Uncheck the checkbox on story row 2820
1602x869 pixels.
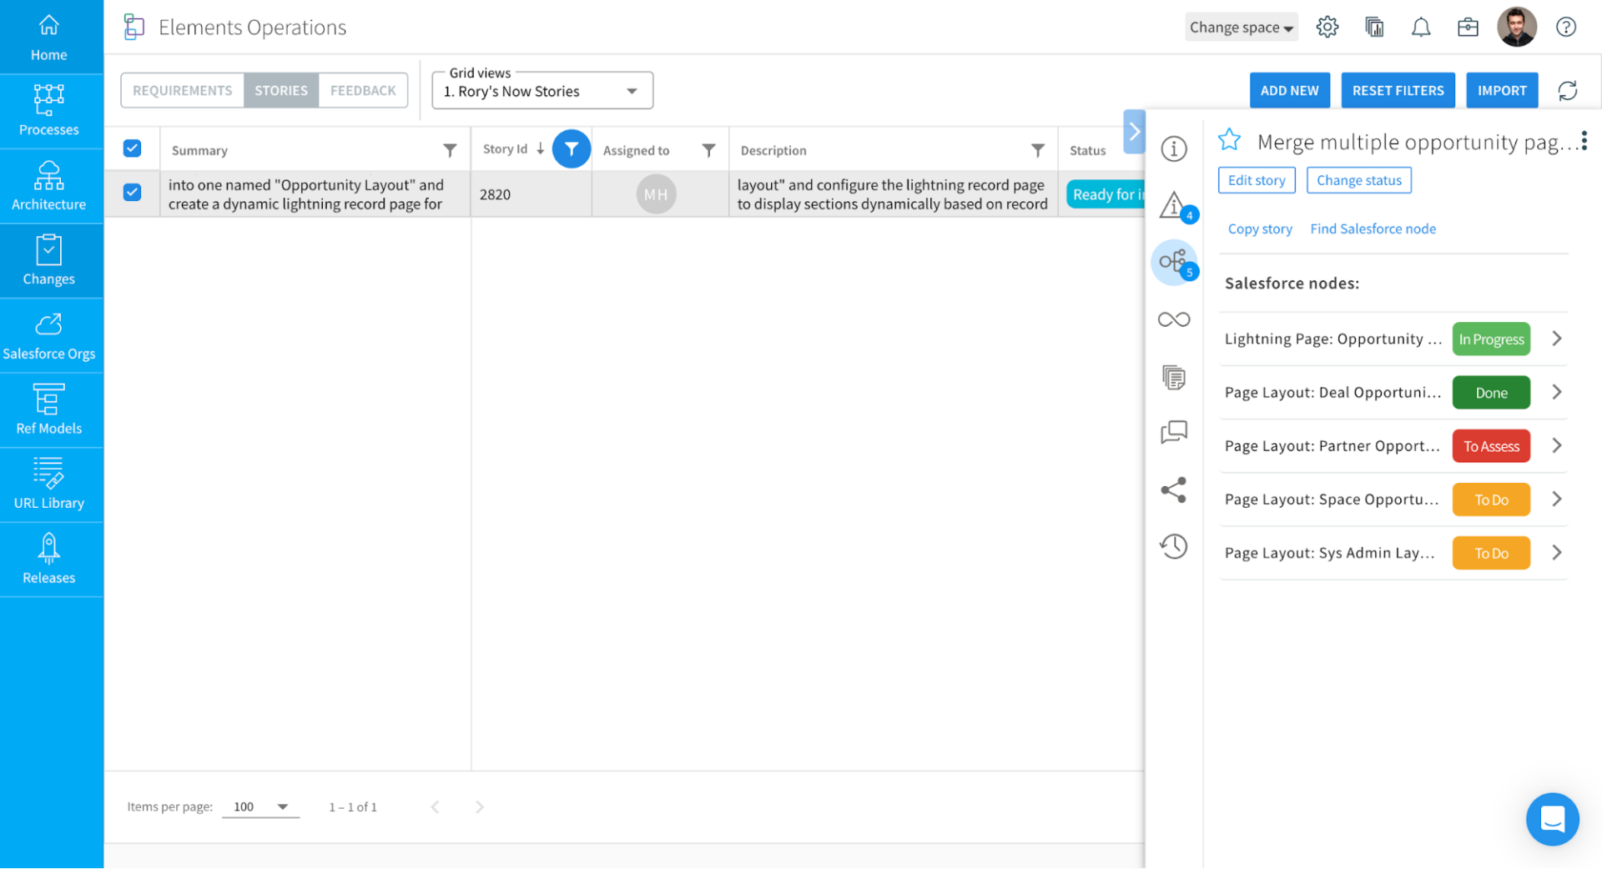coord(132,192)
